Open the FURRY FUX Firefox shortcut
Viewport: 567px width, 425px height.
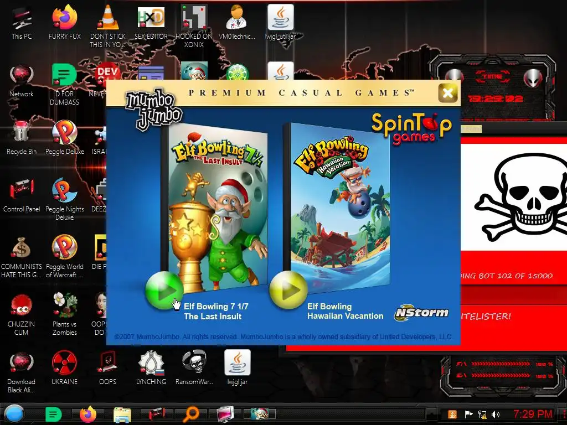(64, 22)
